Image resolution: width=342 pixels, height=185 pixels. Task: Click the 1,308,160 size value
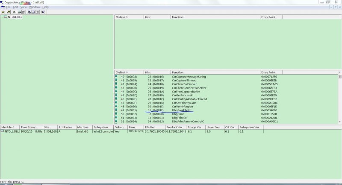point(50,131)
